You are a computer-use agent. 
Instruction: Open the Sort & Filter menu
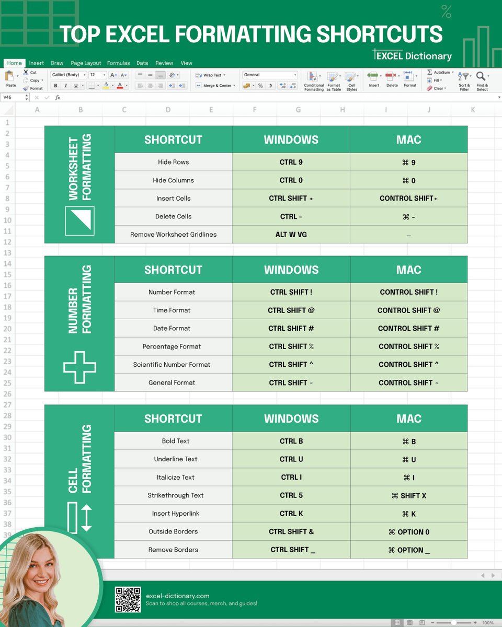tap(464, 82)
